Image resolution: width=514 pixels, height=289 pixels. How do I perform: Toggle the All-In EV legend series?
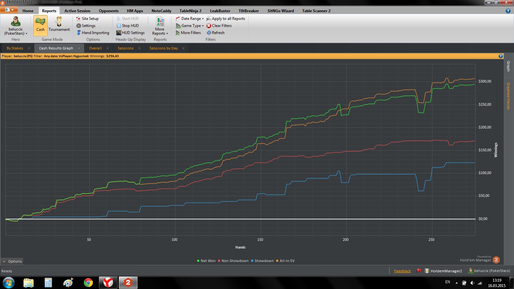click(285, 261)
